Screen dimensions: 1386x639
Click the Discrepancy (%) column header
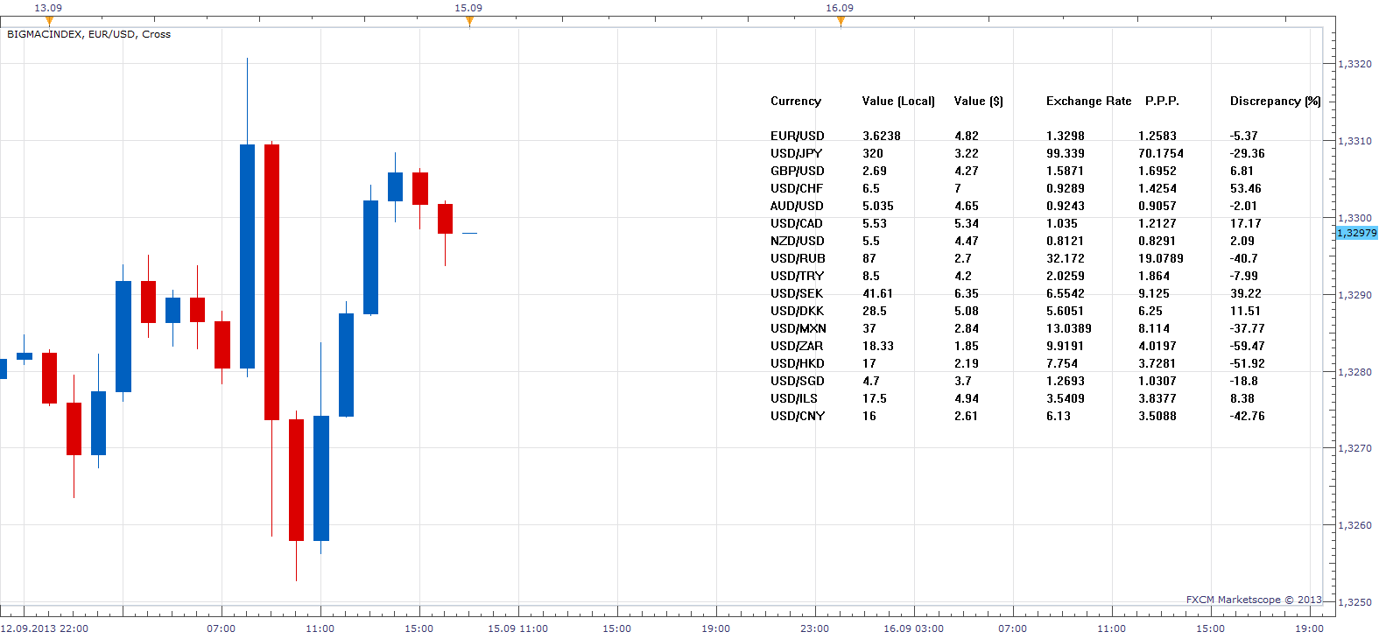(x=1275, y=101)
